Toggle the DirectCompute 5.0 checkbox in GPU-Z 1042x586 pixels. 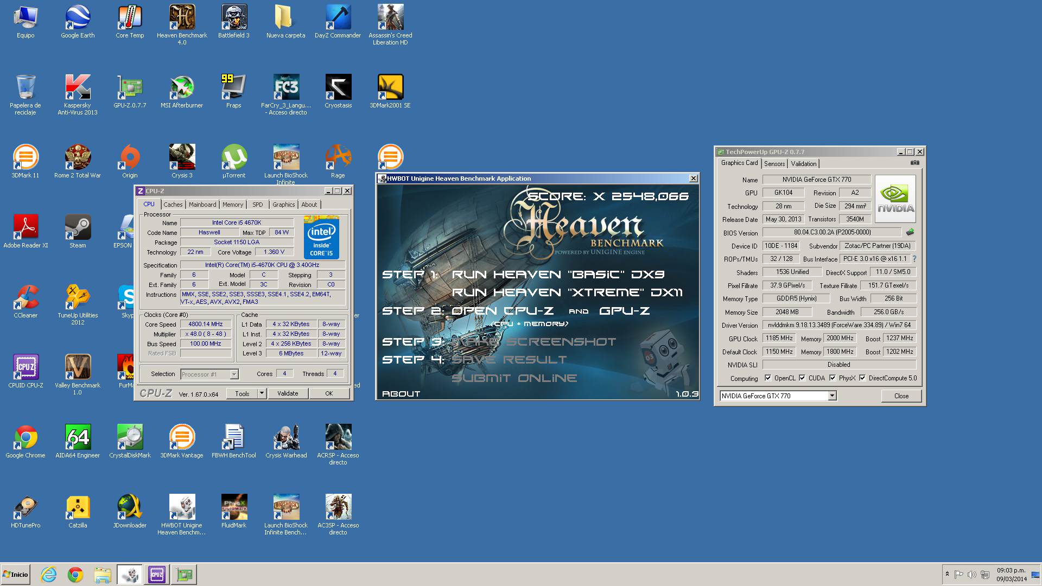[862, 378]
